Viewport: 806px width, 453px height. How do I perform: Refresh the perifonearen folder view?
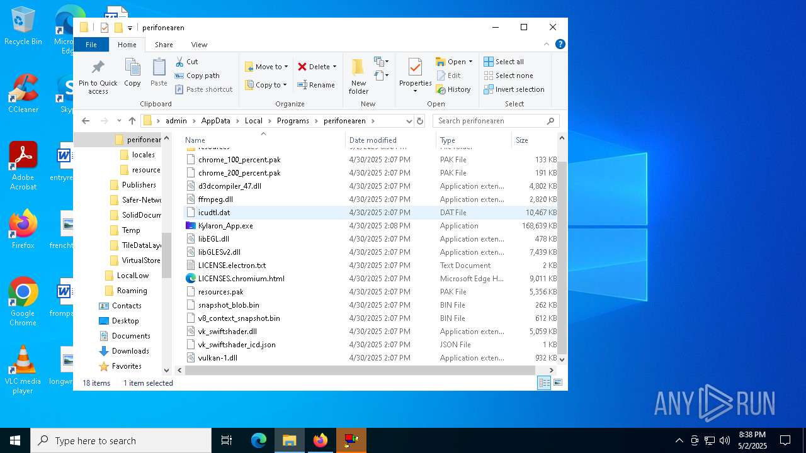tap(420, 121)
